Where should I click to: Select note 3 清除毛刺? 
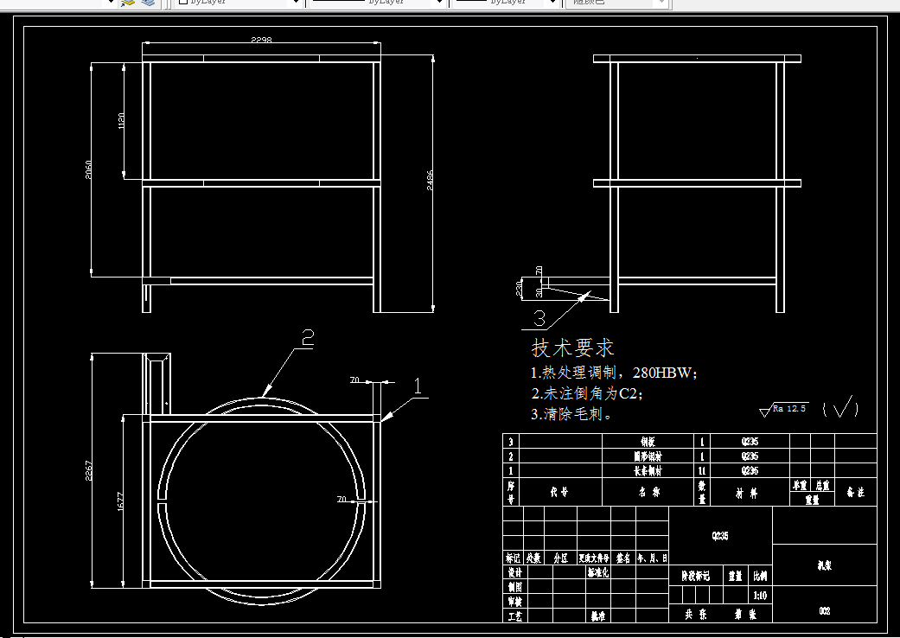pyautogui.click(x=571, y=414)
